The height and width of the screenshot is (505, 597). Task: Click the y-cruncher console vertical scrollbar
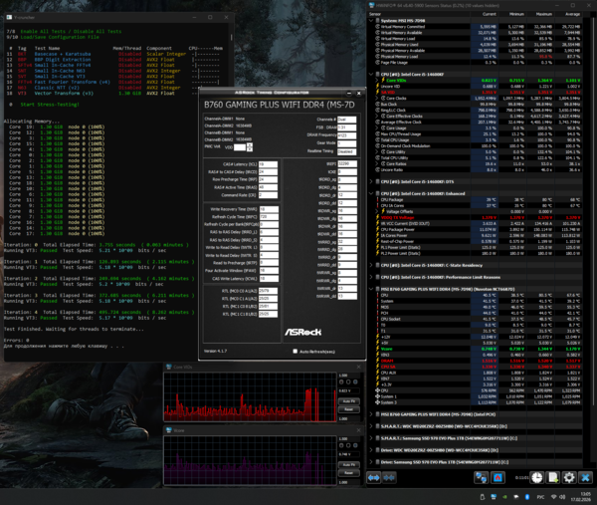point(231,37)
